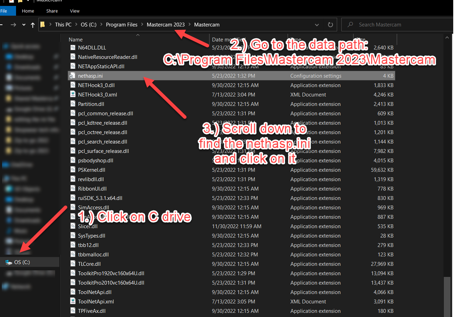Select tbb12.dll file

point(88,245)
